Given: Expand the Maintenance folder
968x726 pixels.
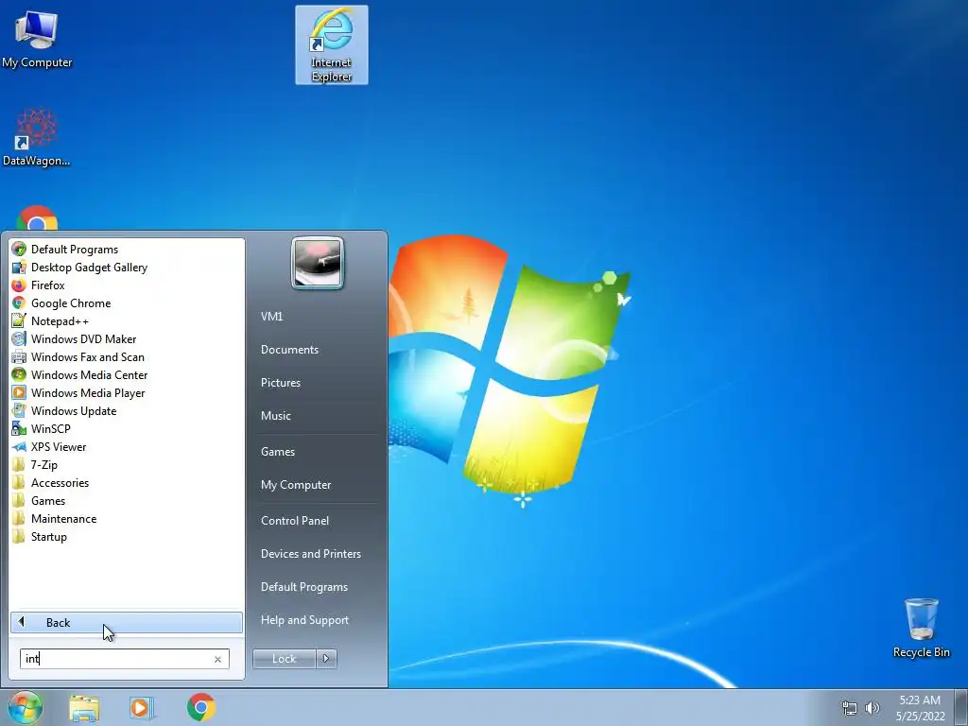Looking at the screenshot, I should point(127,519).
